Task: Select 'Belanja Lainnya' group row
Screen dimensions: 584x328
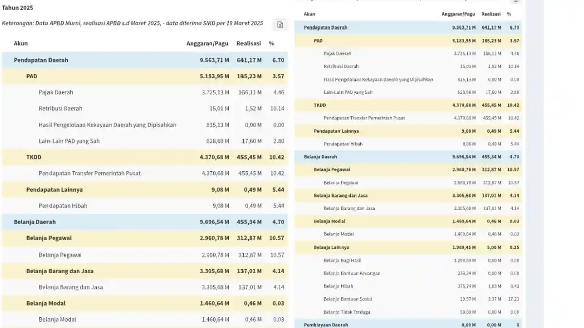Action: coord(408,247)
